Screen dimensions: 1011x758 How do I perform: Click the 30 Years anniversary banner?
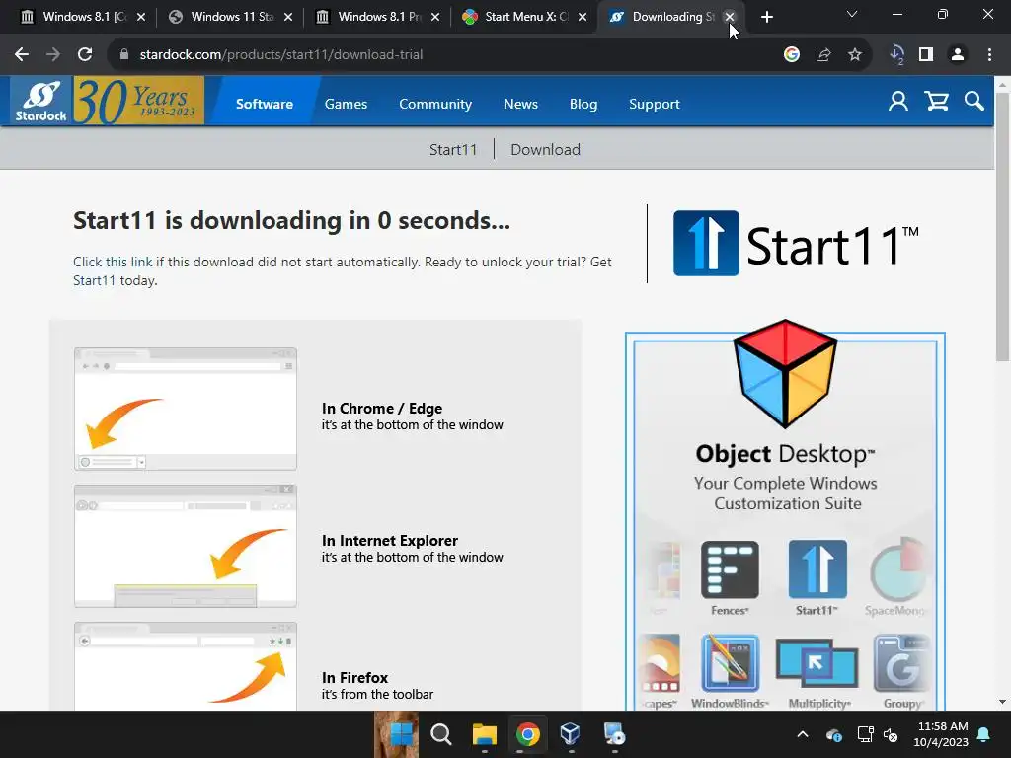click(x=138, y=101)
